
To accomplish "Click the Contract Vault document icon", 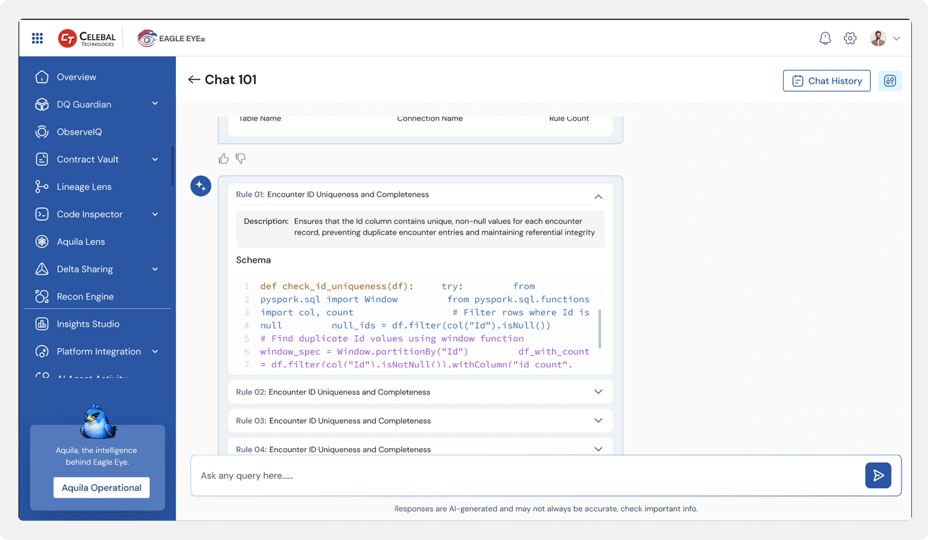I will click(x=42, y=160).
